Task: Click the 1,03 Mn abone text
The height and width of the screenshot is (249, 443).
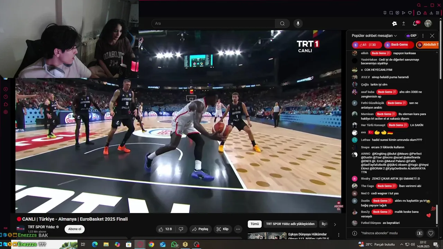Action: [37, 232]
